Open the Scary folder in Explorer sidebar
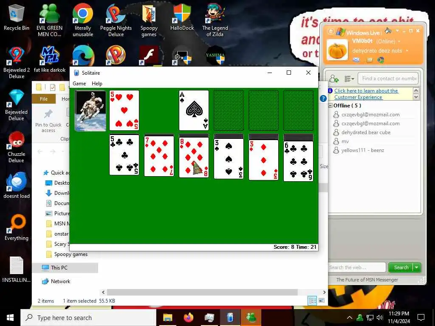The height and width of the screenshot is (326, 435). point(58,244)
